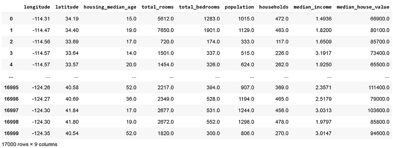Screen dimensions: 393x148
Task: Click population value 1298.0
Action: click(247, 122)
